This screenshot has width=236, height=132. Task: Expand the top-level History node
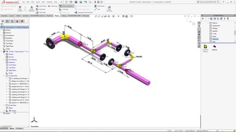pos(1,30)
